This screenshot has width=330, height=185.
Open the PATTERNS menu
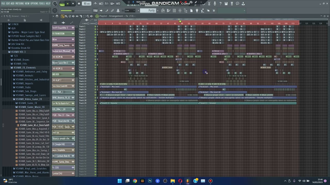point(20,3)
